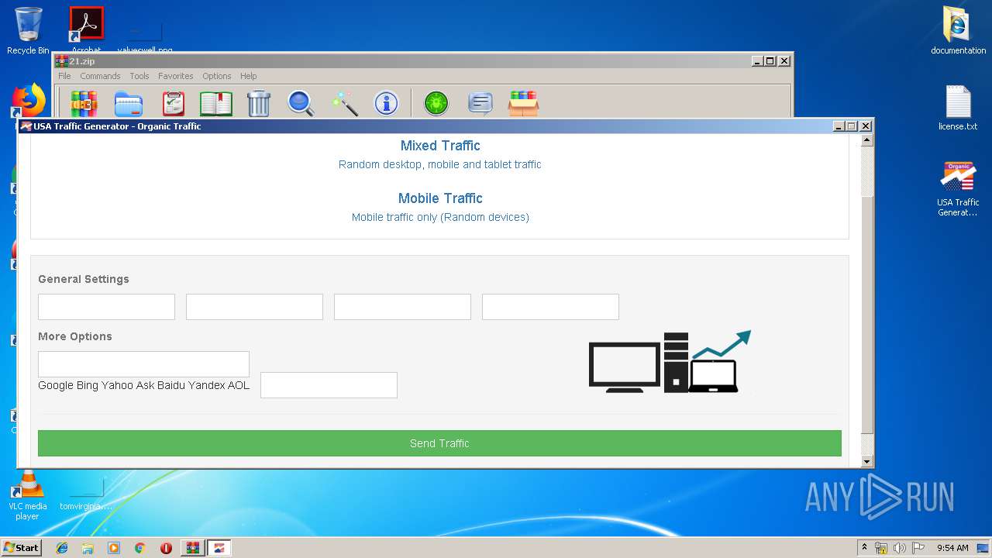
Task: Launch Chrome from the taskbar
Action: tap(140, 548)
